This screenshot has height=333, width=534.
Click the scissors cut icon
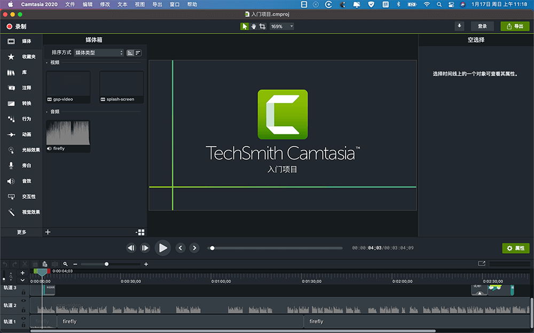coord(25,264)
